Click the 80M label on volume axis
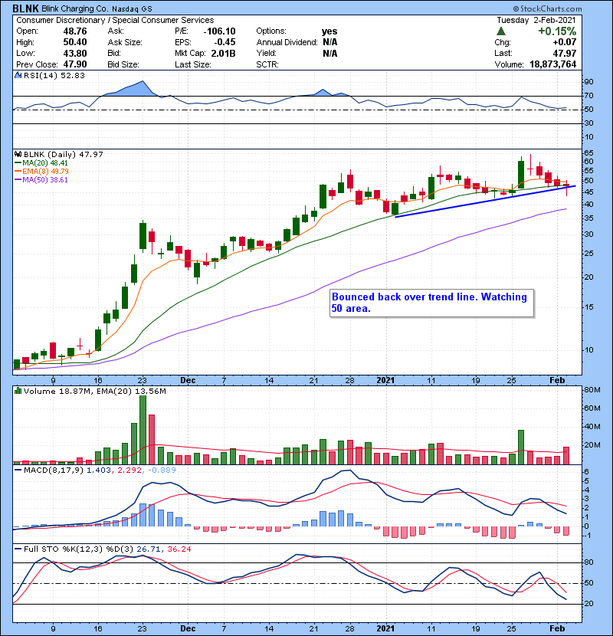The height and width of the screenshot is (636, 613). (592, 390)
